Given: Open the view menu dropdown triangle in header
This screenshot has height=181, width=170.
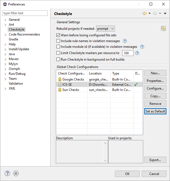Looking at the screenshot, I should pos(165,13).
